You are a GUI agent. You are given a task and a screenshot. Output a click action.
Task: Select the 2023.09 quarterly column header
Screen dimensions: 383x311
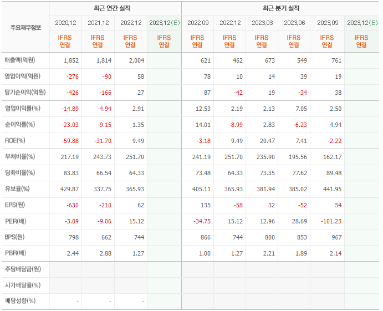pos(328,23)
